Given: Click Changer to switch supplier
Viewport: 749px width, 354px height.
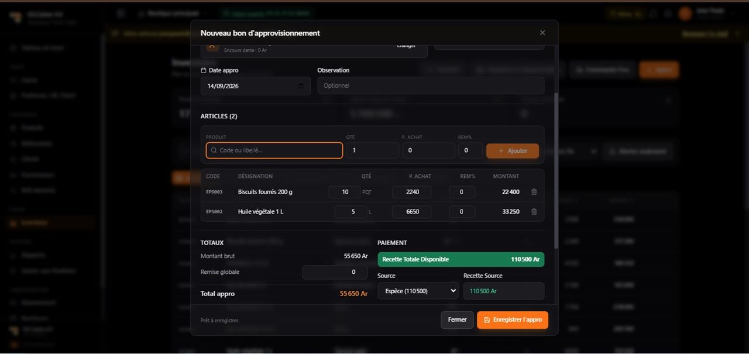Looking at the screenshot, I should pyautogui.click(x=406, y=46).
